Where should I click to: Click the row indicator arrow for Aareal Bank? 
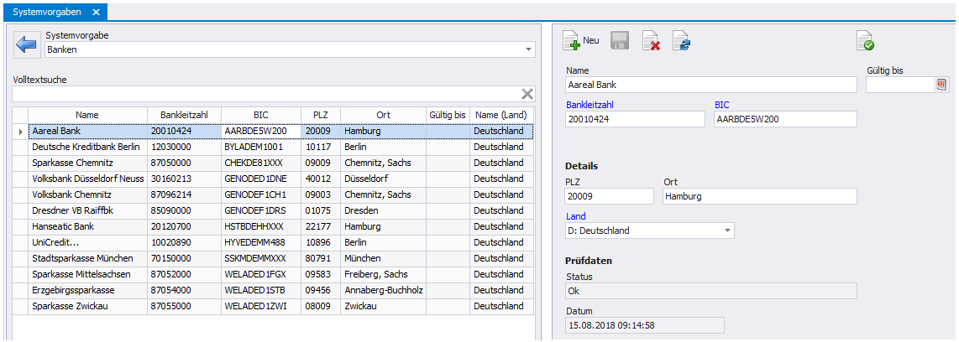coord(20,132)
